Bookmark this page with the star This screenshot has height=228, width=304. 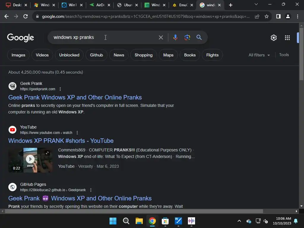[x=267, y=17]
